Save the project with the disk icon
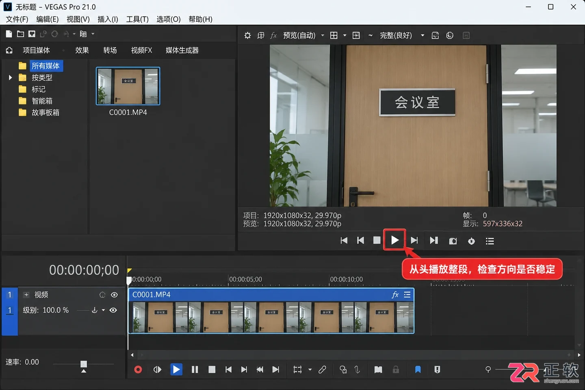The height and width of the screenshot is (390, 585). click(x=32, y=34)
